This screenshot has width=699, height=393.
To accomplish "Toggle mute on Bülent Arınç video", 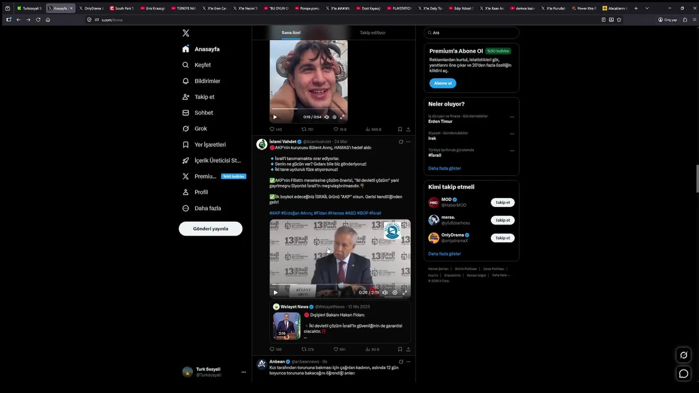I will click(x=384, y=293).
